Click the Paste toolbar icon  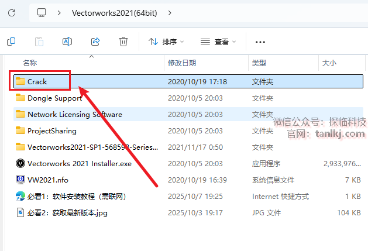(x=39, y=42)
